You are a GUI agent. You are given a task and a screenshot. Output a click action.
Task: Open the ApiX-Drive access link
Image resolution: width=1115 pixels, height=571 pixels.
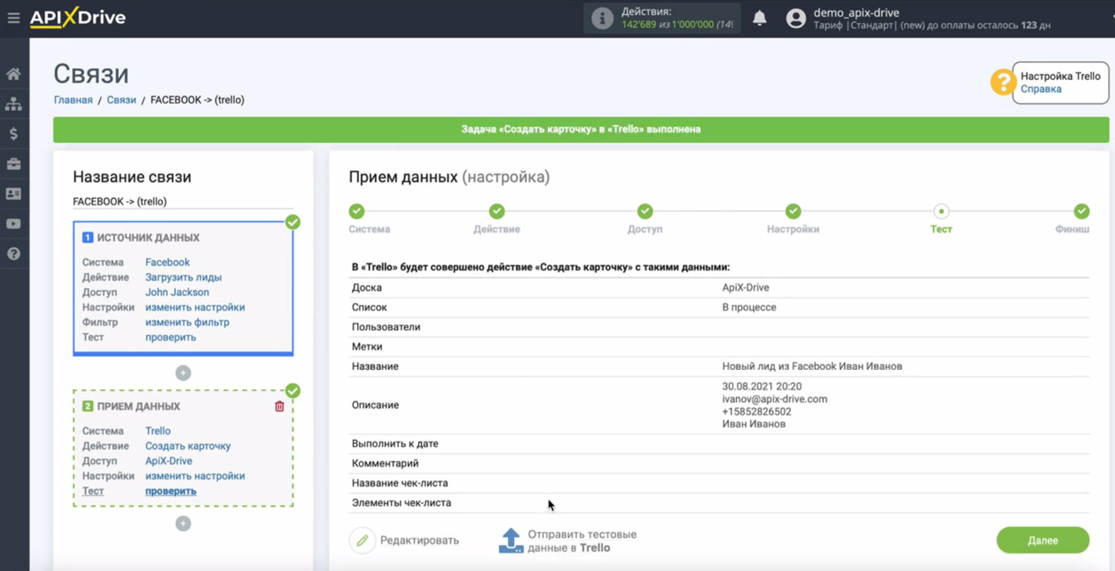click(x=169, y=461)
